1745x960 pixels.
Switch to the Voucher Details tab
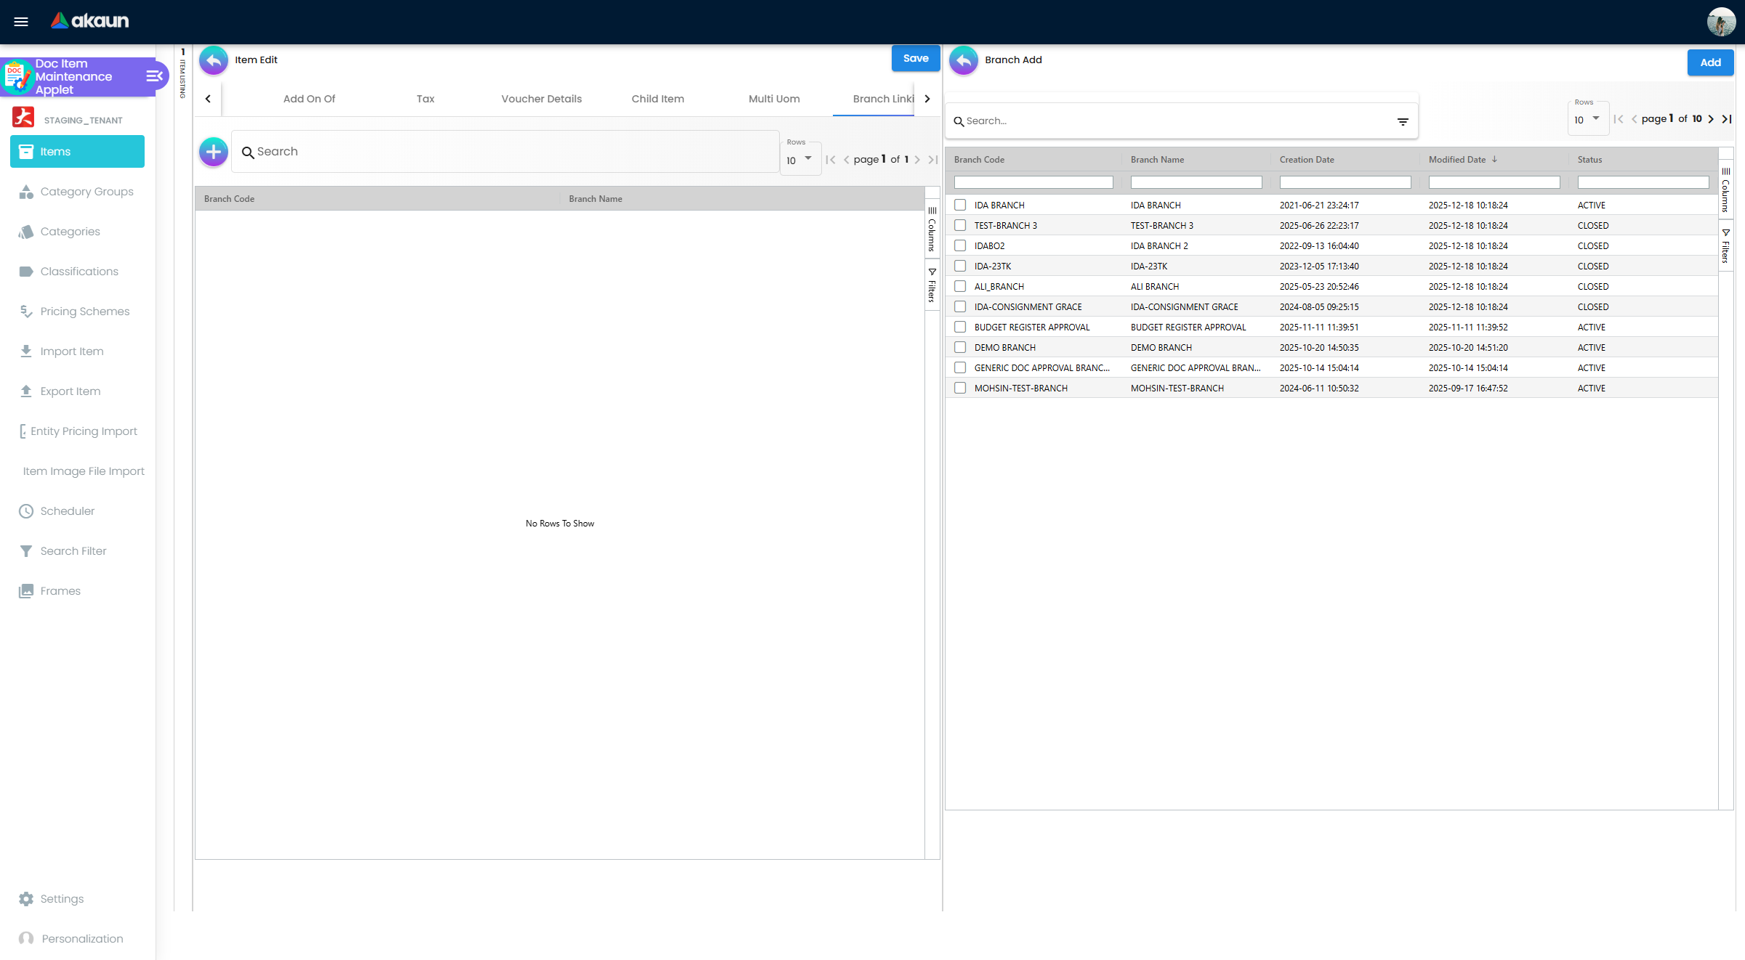541,99
